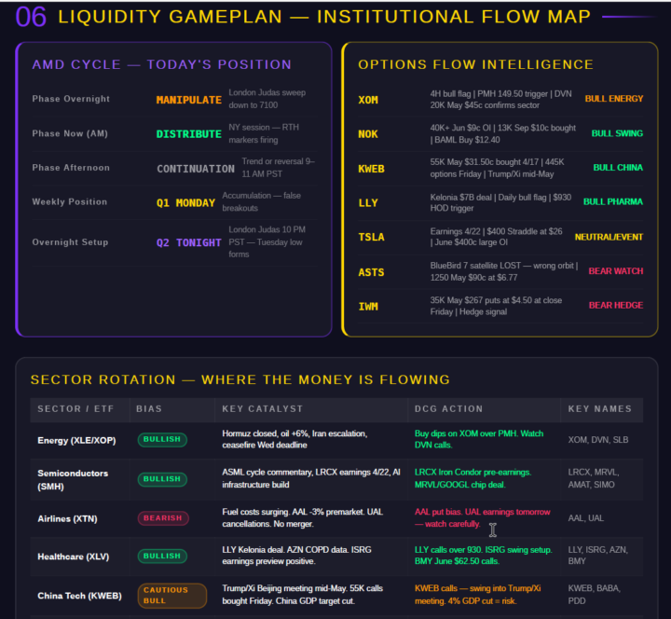Select the SECTOR / ETF column header
The height and width of the screenshot is (619, 671).
(x=75, y=409)
